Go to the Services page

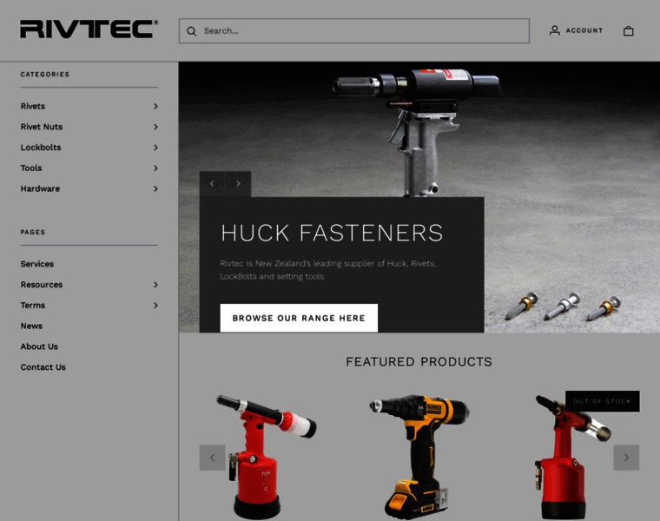click(37, 264)
